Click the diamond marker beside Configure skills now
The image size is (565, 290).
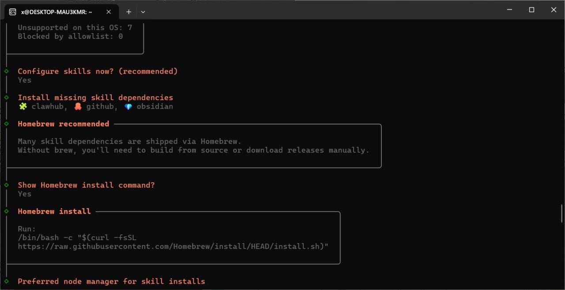pyautogui.click(x=7, y=71)
